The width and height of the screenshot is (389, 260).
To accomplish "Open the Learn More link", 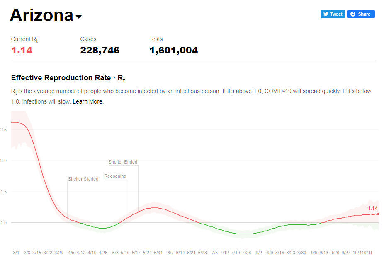I will [x=88, y=101].
